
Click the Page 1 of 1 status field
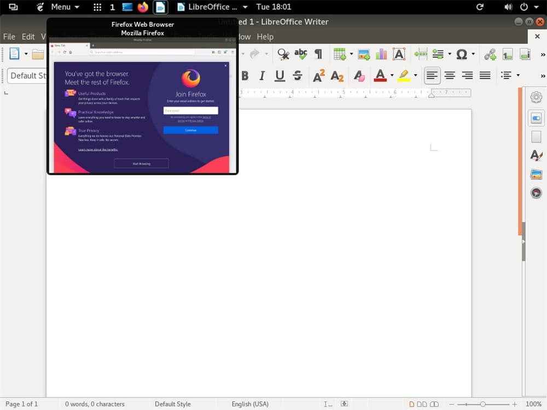coord(22,404)
